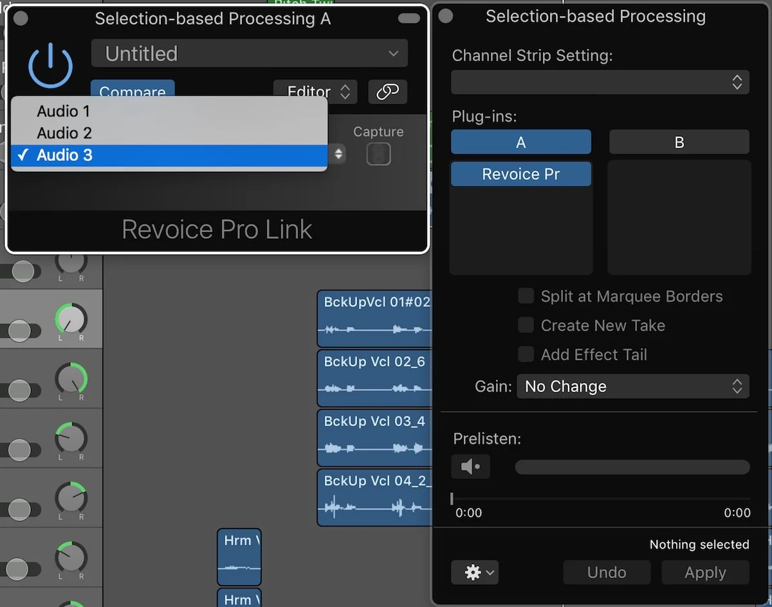Click the 'Revoice Pro Link' plug-in name footer
772x607 pixels.
[x=217, y=230]
